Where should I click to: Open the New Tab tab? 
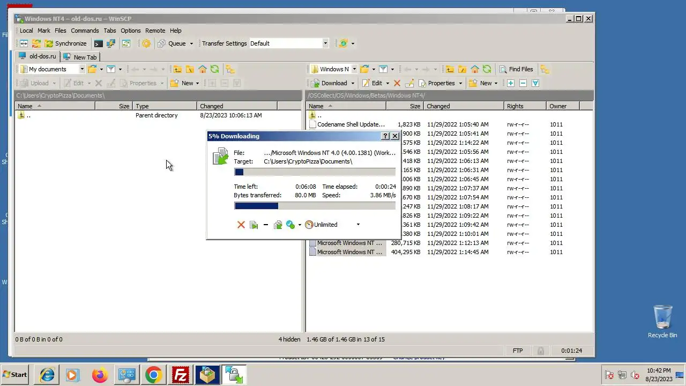(x=80, y=57)
